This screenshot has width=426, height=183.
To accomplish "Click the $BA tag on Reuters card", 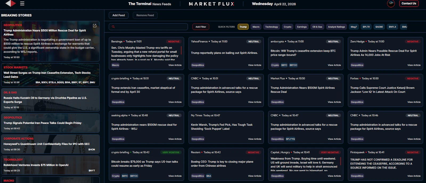I will pos(209,176).
